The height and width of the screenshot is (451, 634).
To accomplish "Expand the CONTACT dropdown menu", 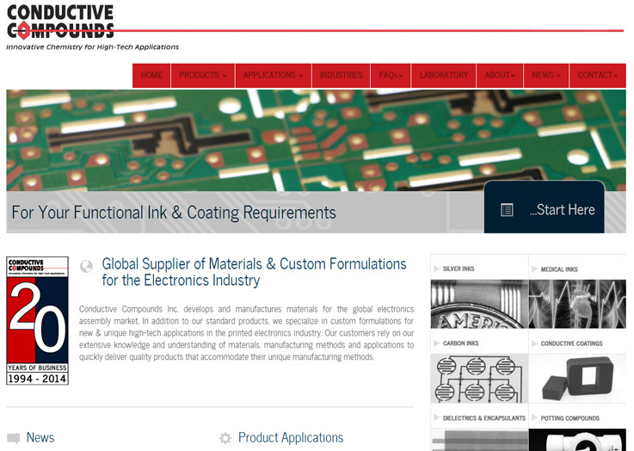I will [598, 75].
